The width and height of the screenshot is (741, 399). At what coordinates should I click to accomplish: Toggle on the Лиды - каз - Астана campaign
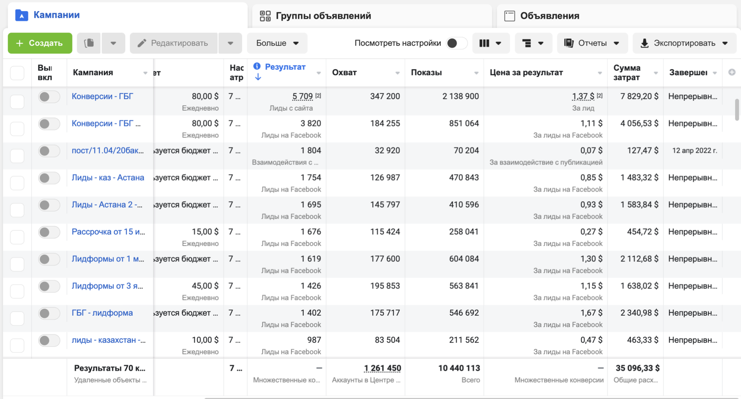coord(48,178)
